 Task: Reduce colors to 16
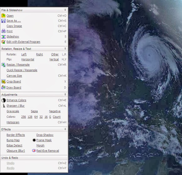[46, 117]
